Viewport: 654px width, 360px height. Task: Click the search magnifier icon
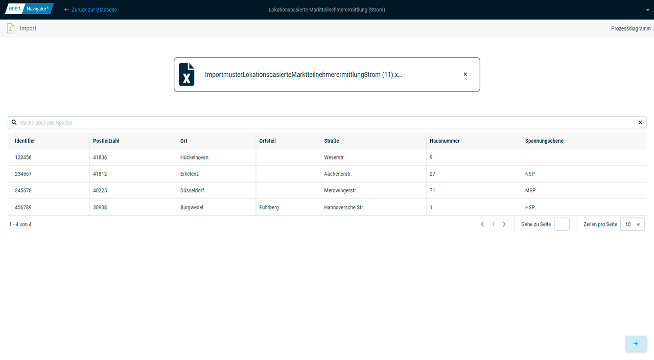(14, 123)
